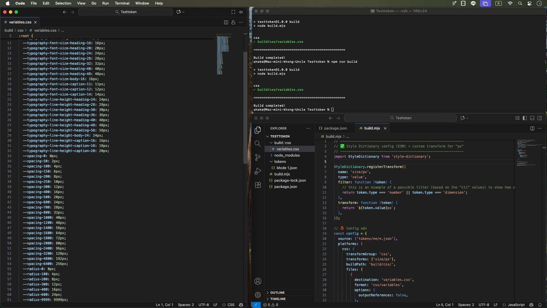Open the Selection menu
Screen dimensions: 547x308
pyautogui.click(x=63, y=3)
